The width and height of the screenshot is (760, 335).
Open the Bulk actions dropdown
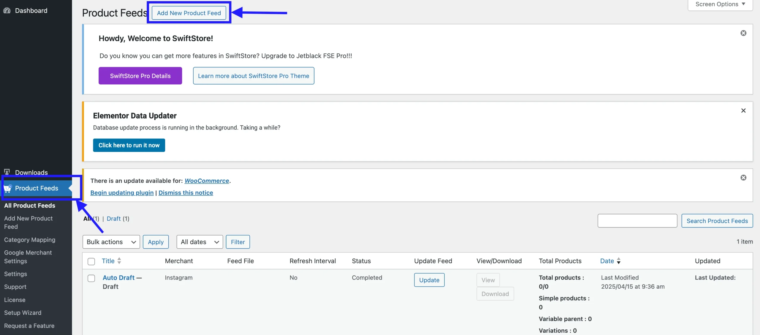click(111, 242)
